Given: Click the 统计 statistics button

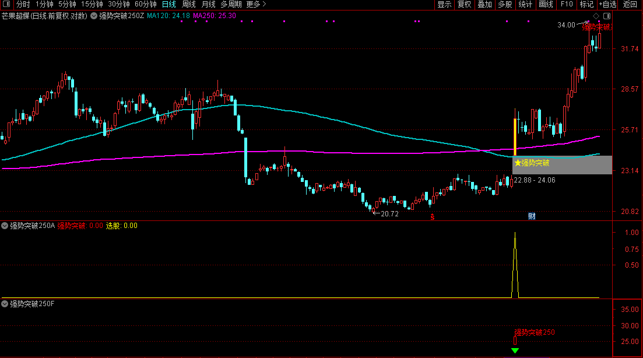Looking at the screenshot, I should click(x=525, y=5).
